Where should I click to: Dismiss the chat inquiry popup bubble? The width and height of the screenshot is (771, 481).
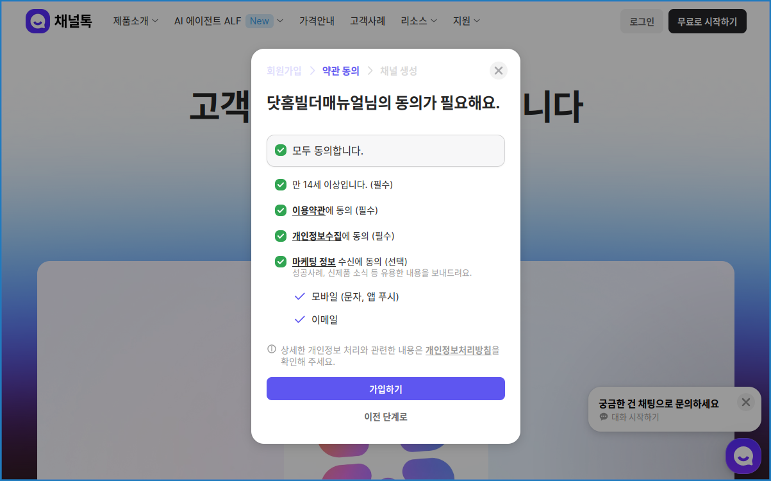tap(745, 402)
